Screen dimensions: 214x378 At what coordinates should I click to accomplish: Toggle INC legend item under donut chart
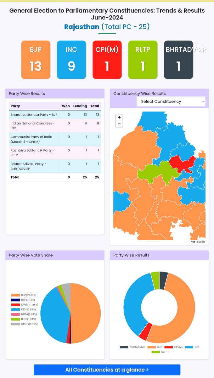pyautogui.click(x=192, y=347)
